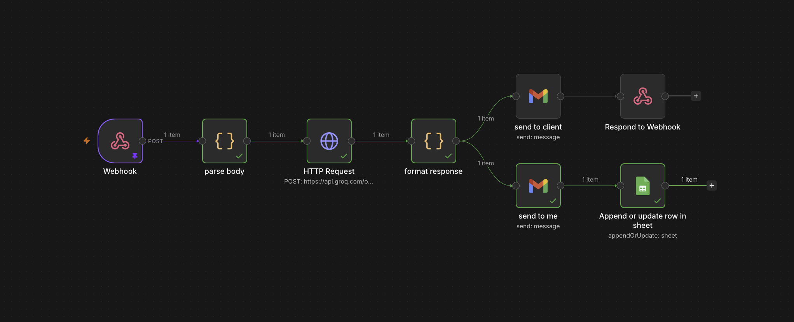Click the send to client input connector

[516, 96]
